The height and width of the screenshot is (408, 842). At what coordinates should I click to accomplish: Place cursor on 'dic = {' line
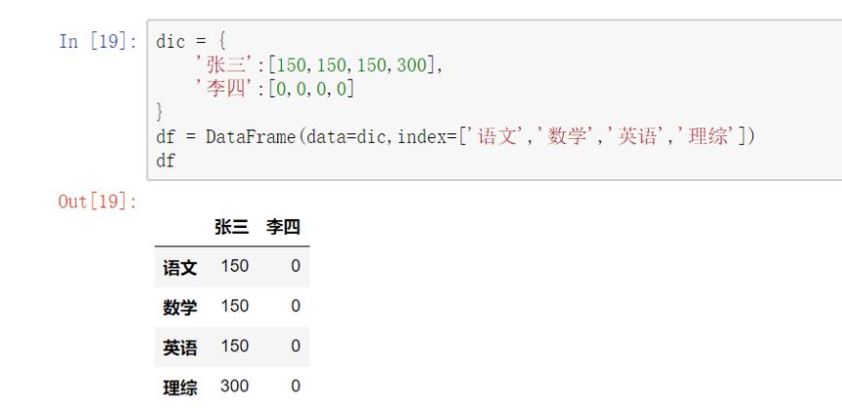191,41
